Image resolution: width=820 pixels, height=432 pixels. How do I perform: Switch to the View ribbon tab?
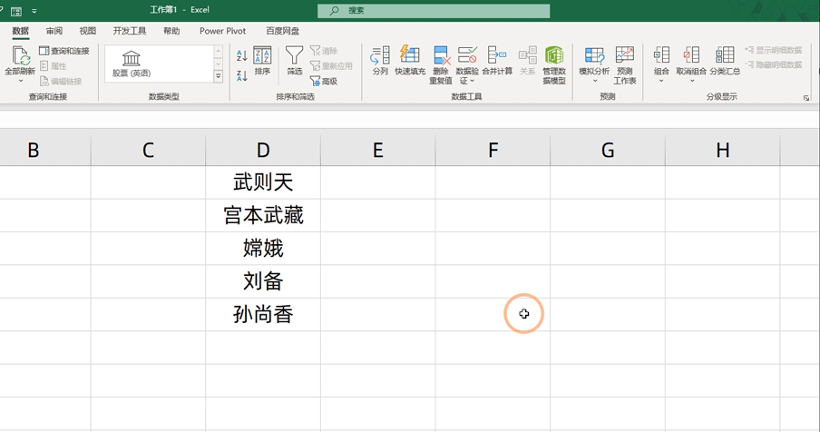87,31
